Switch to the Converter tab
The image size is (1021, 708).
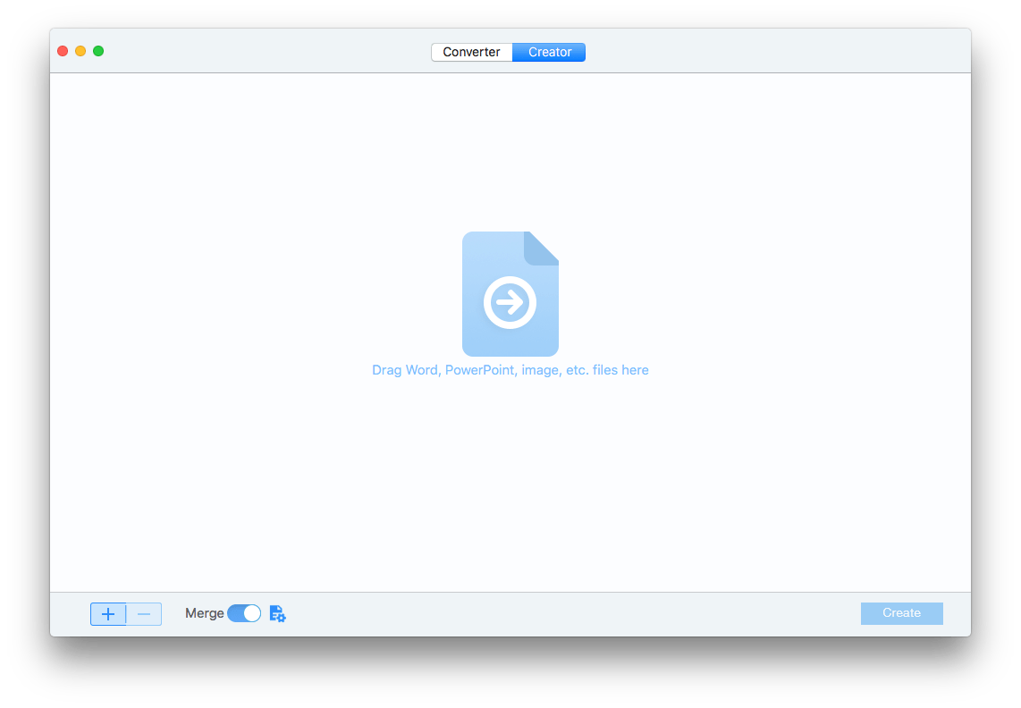tap(471, 52)
